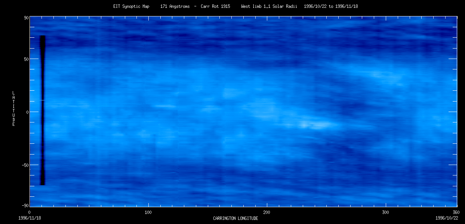
Task: Click the 200 longitude tick label
Action: pos(267,212)
